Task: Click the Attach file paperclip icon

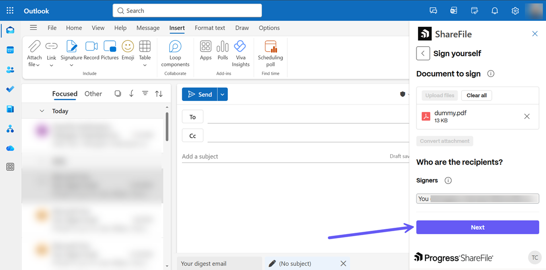Action: (34, 46)
